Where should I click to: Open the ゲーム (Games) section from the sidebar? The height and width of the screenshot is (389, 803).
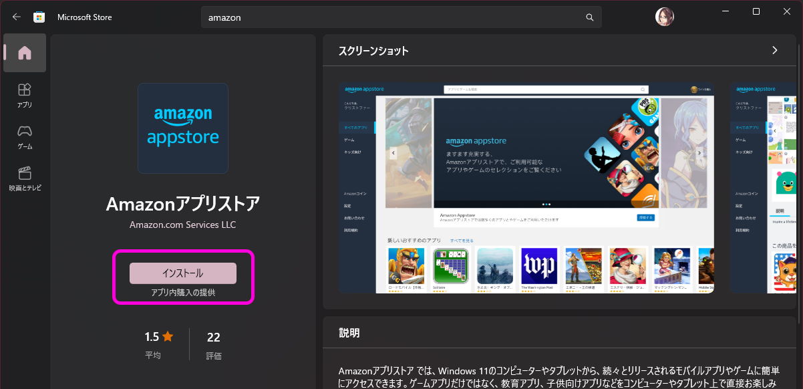(24, 135)
